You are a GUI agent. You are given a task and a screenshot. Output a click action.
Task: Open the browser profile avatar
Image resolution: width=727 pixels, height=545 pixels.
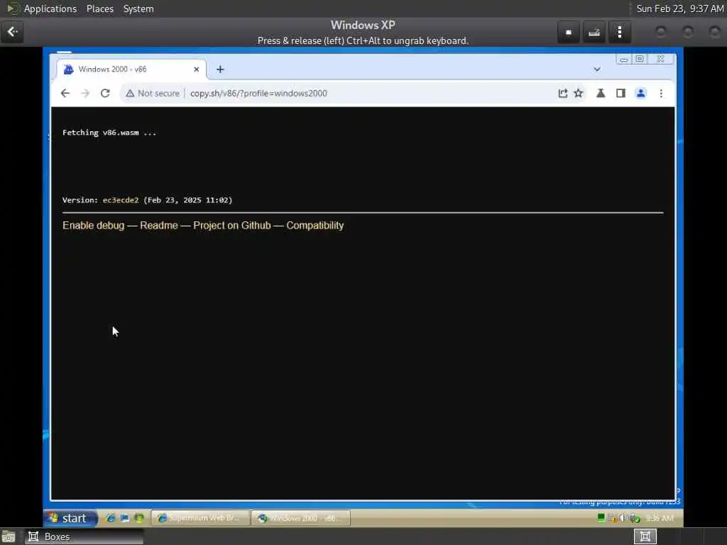(641, 93)
